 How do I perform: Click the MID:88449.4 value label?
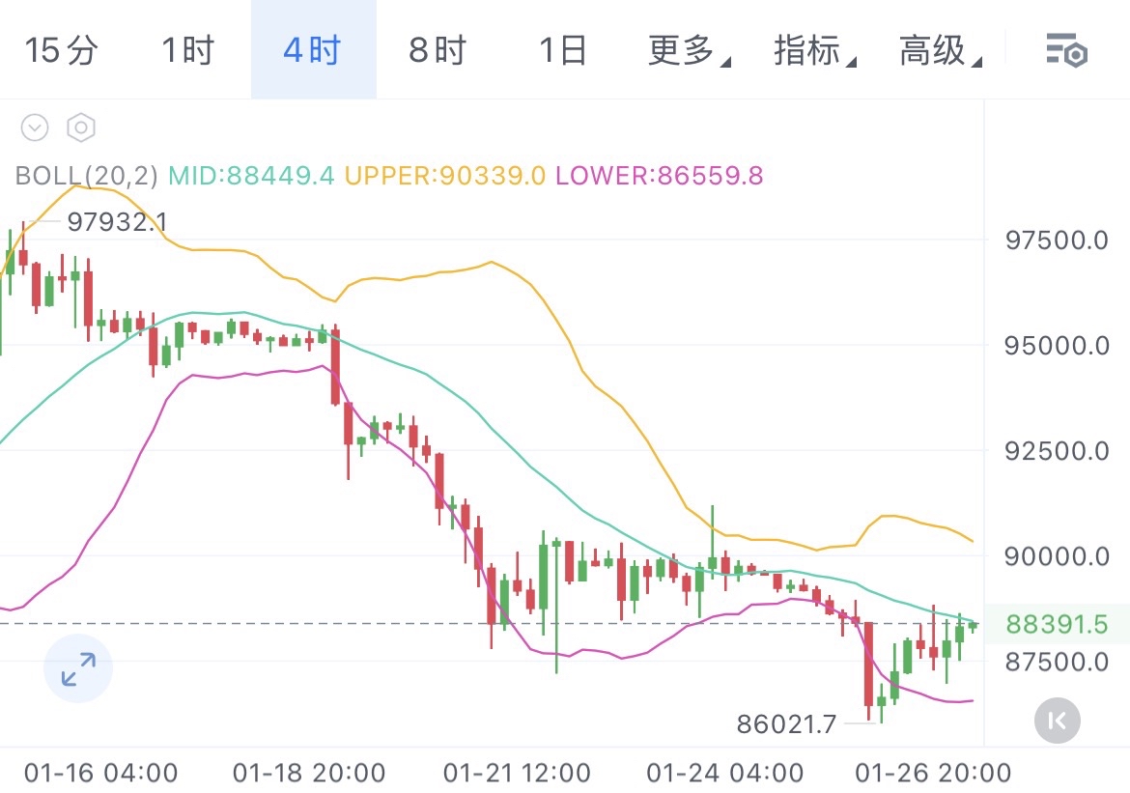[251, 176]
